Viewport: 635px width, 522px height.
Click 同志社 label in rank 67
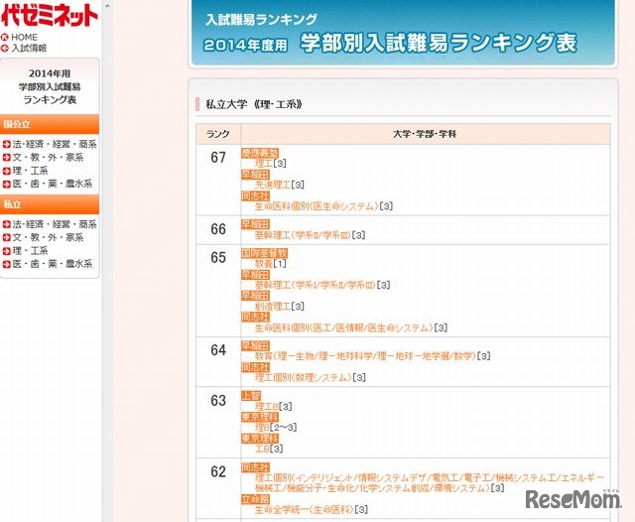pyautogui.click(x=255, y=196)
